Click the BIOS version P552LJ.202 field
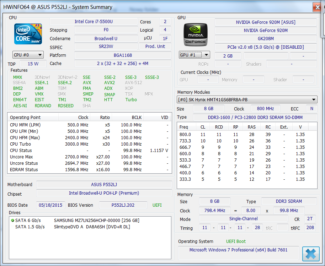This screenshot has height=266, width=325. [123, 205]
